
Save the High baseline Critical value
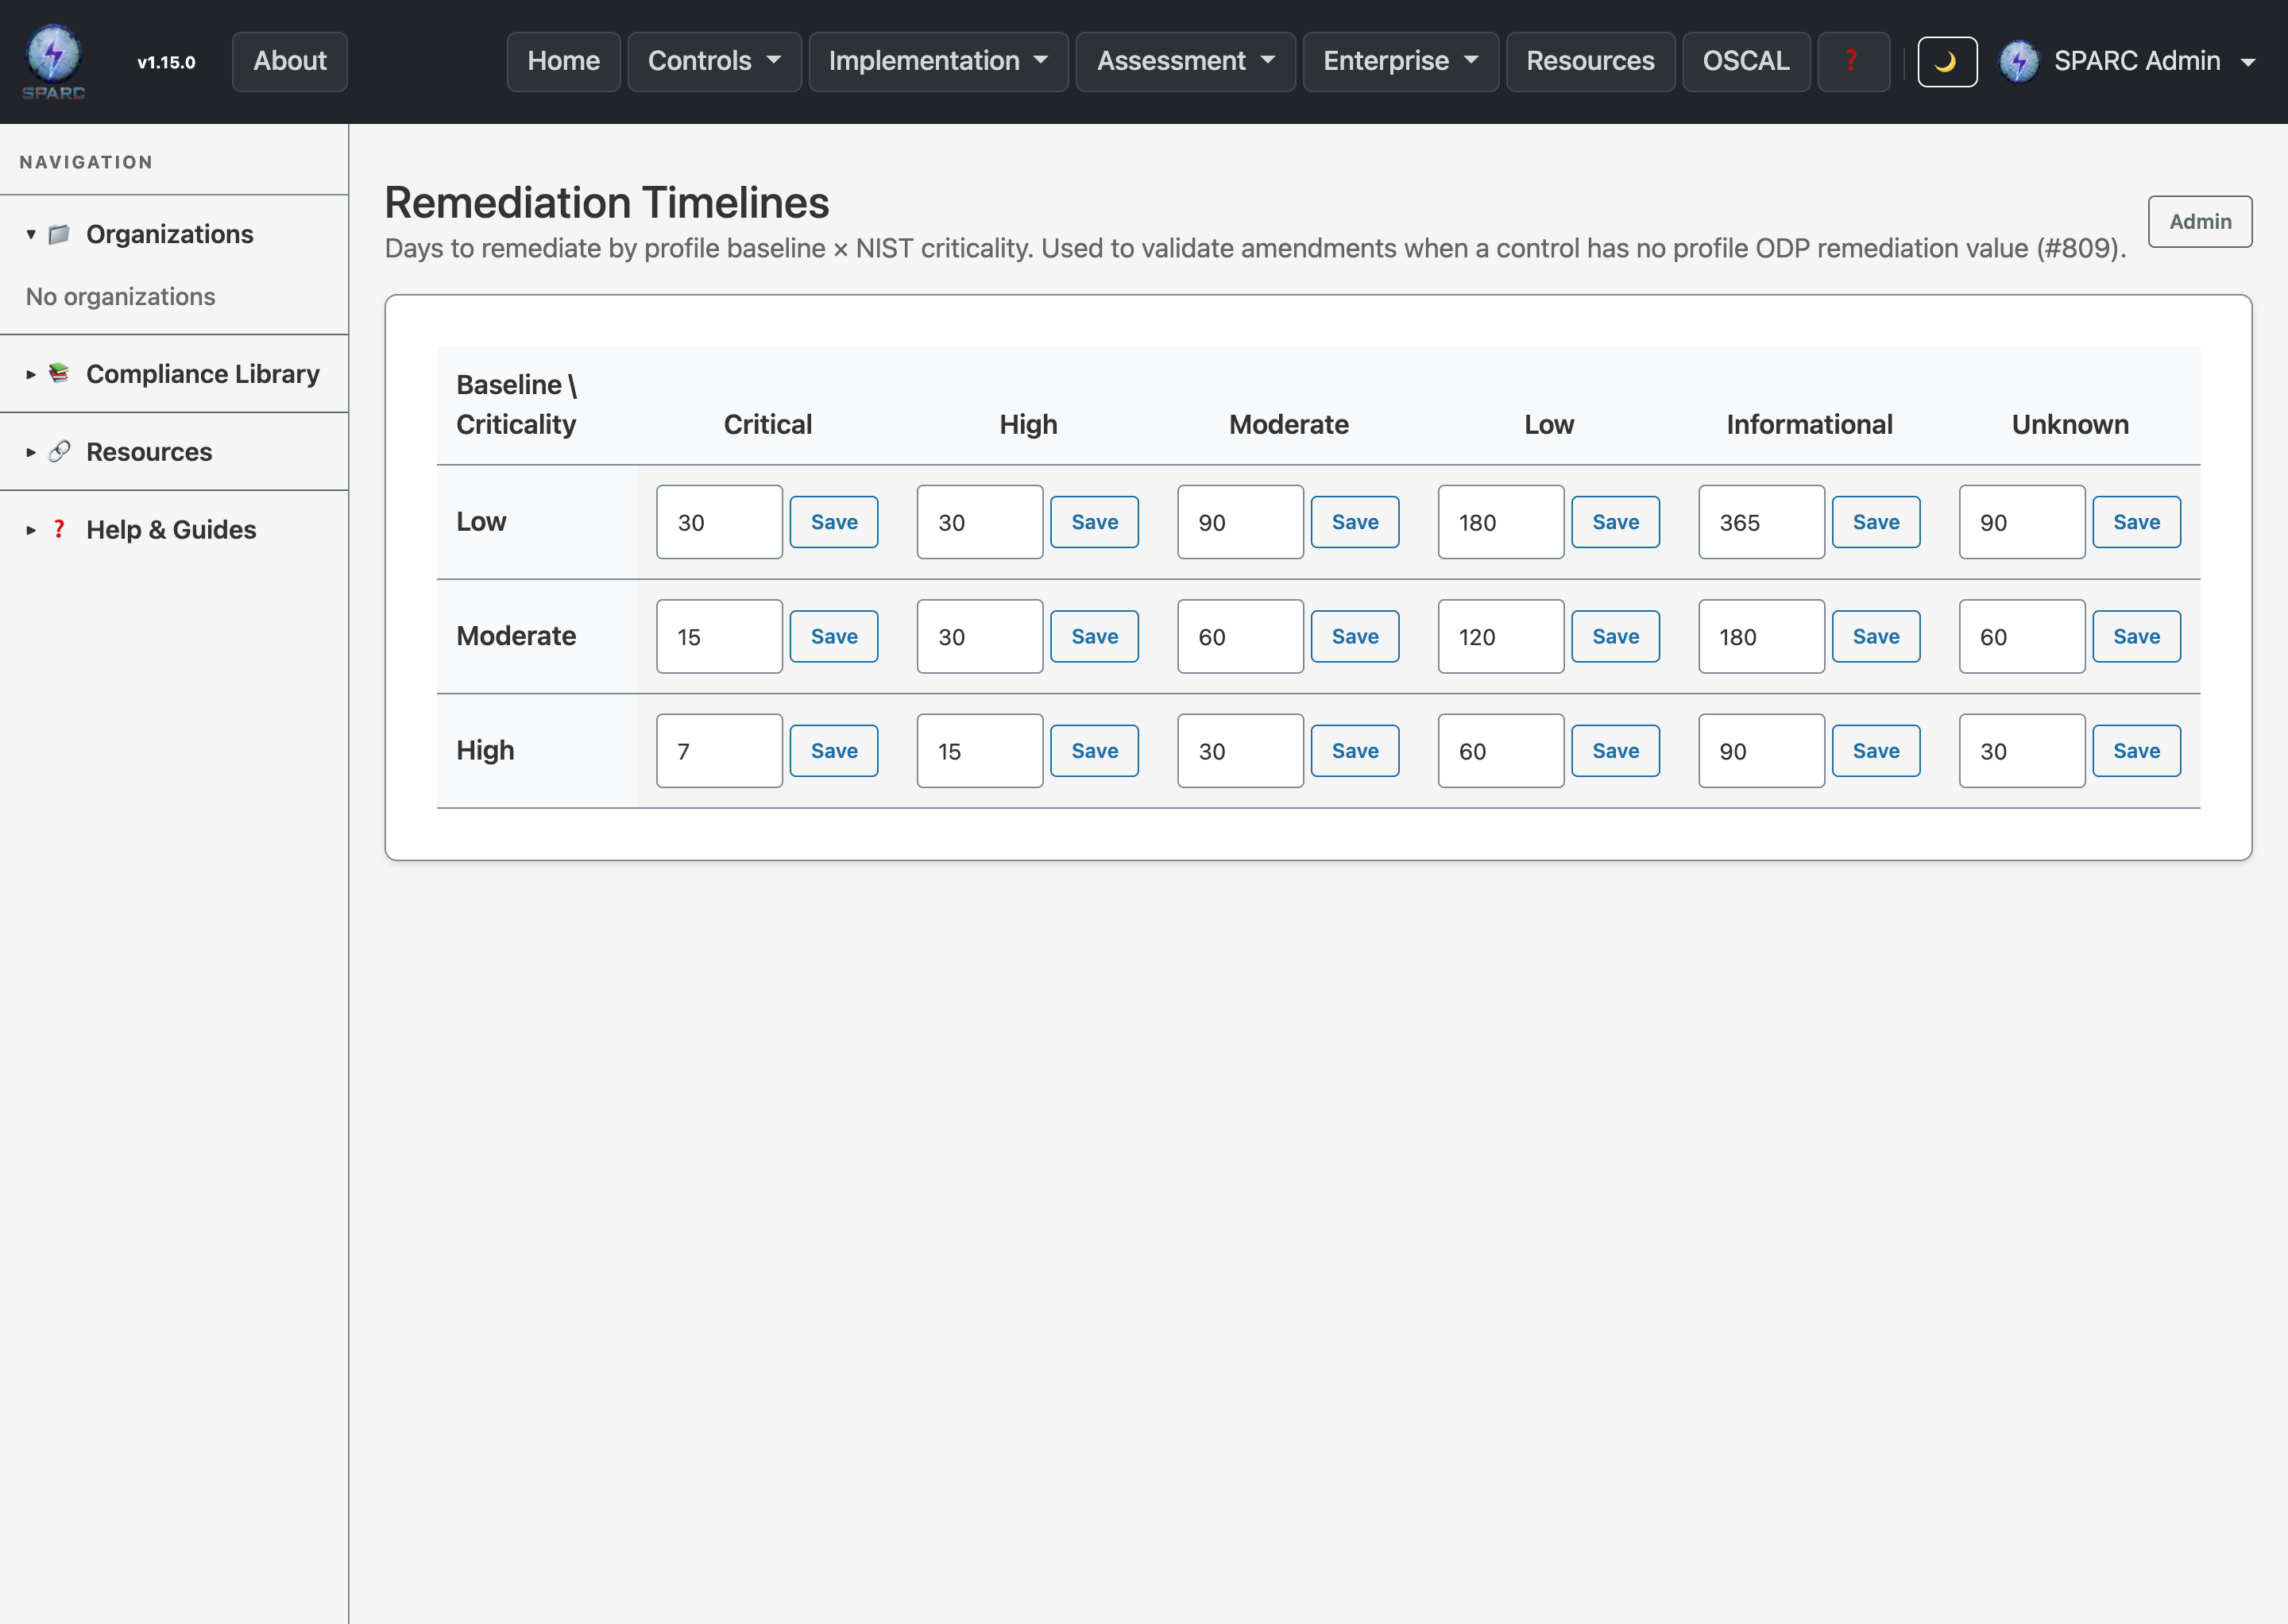pos(834,751)
